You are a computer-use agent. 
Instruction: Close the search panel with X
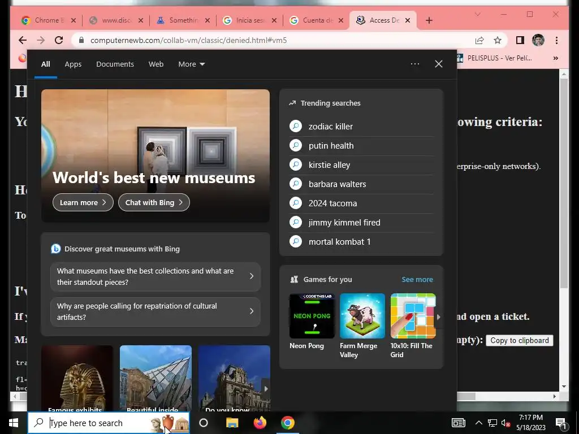pos(438,64)
